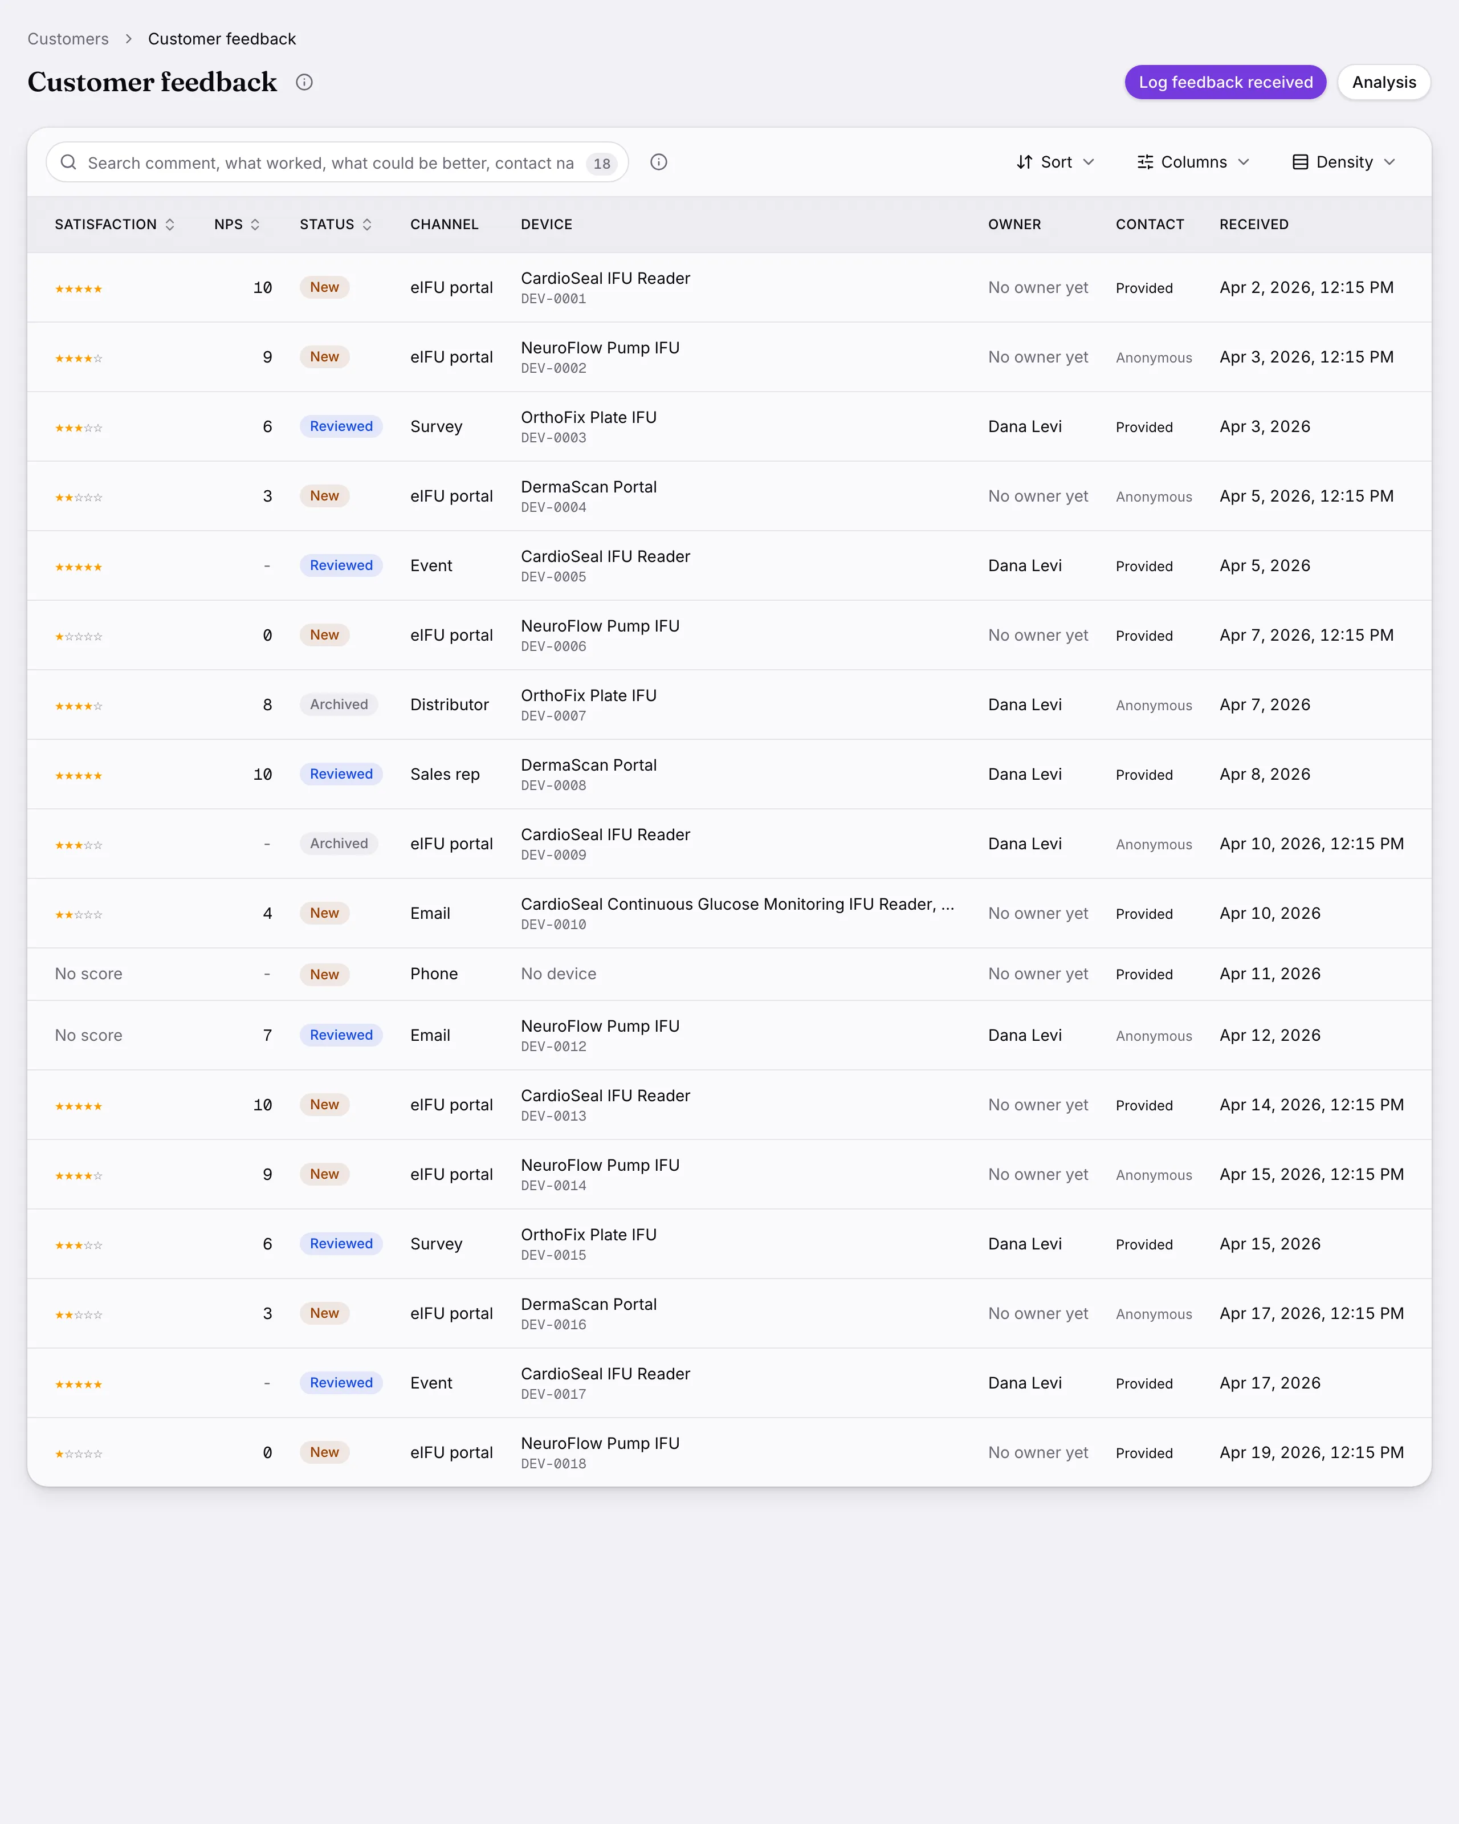This screenshot has width=1459, height=1824.
Task: Click Log feedback received button
Action: click(x=1225, y=82)
